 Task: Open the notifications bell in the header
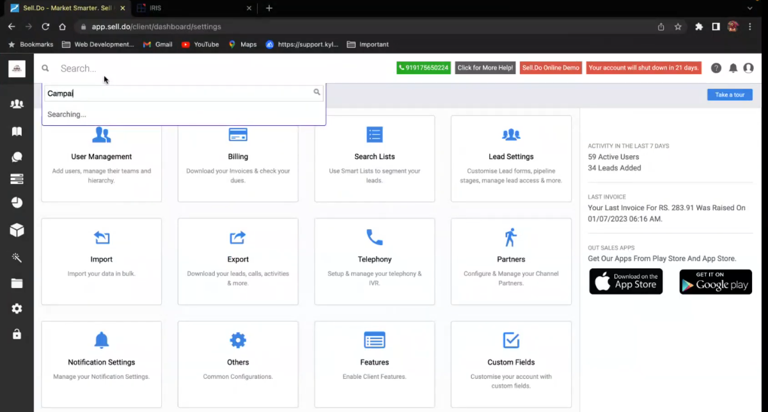(733, 68)
